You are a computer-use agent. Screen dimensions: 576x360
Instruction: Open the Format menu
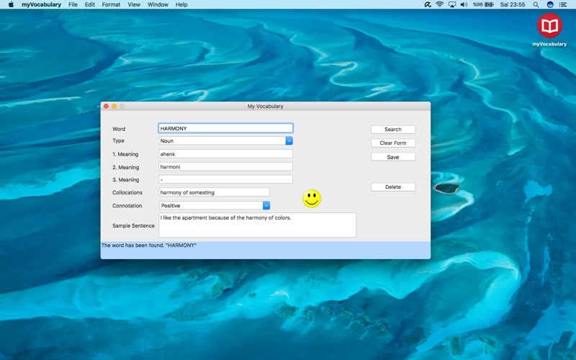click(111, 4)
